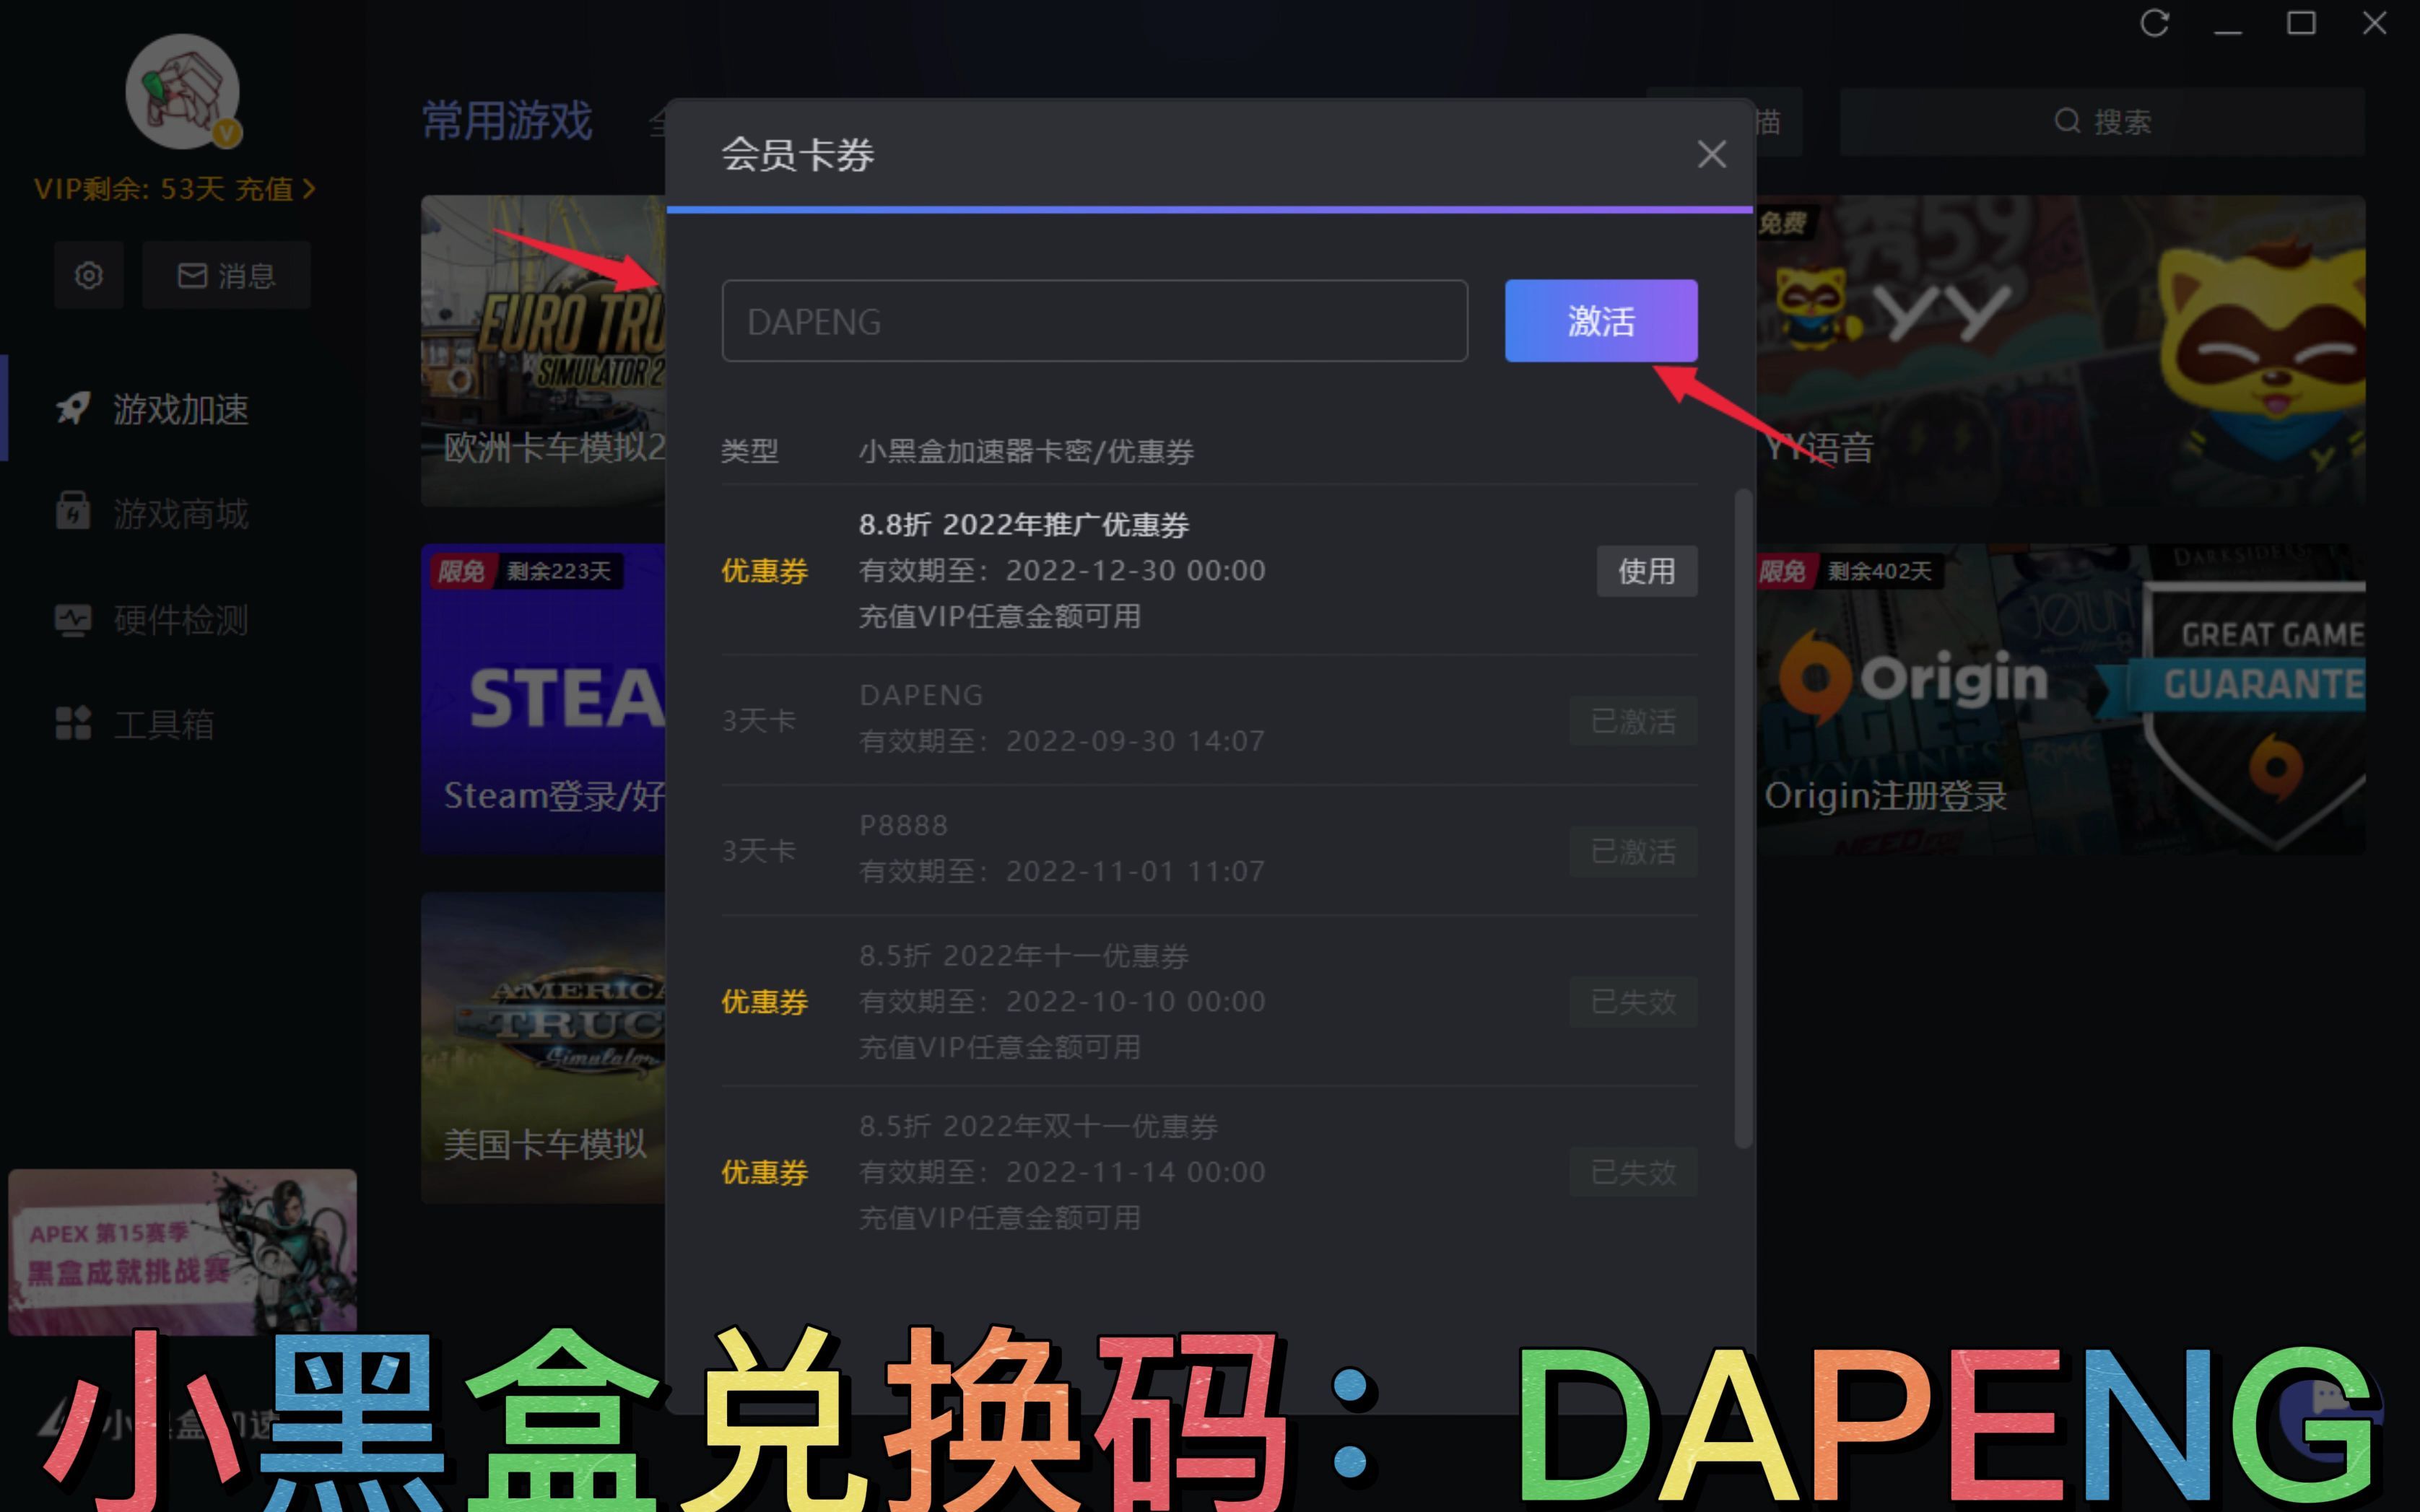Click the refresh icon in title bar
Image resolution: width=2420 pixels, height=1512 pixels.
pyautogui.click(x=2154, y=24)
